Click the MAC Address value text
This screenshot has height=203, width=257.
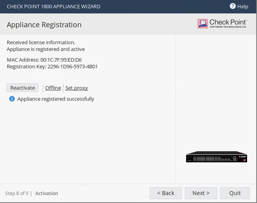pyautogui.click(x=61, y=60)
